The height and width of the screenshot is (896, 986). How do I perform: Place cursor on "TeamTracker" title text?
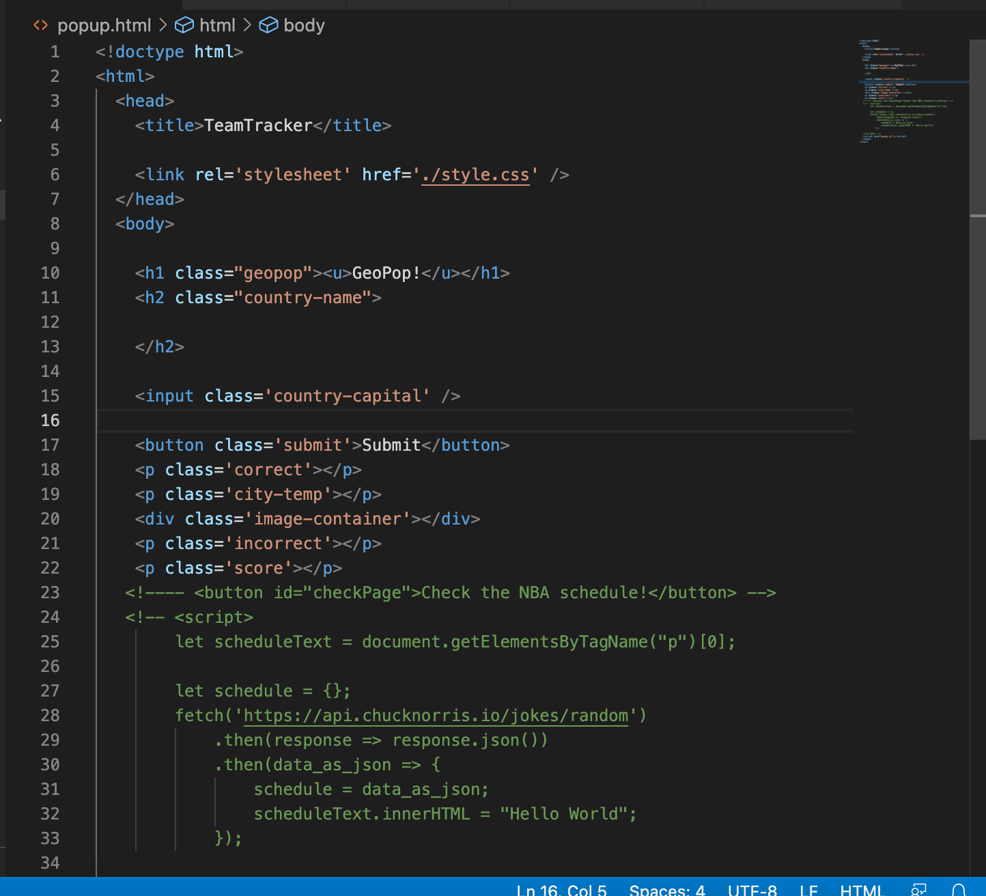258,126
